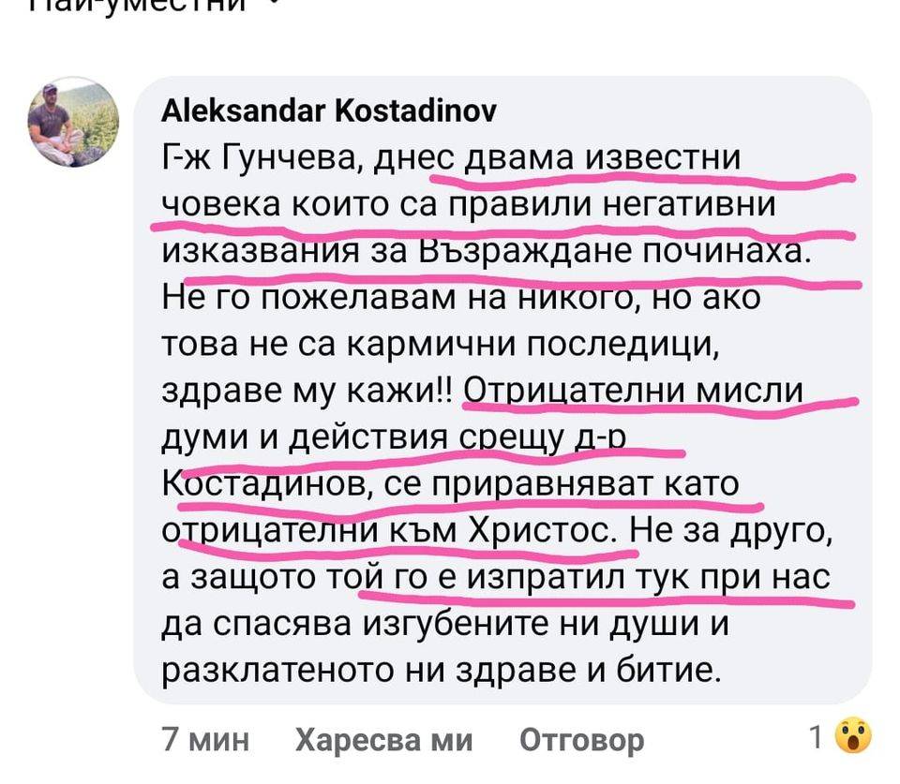Click the phrase Отрицателни мисли
This screenshot has height=784, width=900.
tap(633, 392)
